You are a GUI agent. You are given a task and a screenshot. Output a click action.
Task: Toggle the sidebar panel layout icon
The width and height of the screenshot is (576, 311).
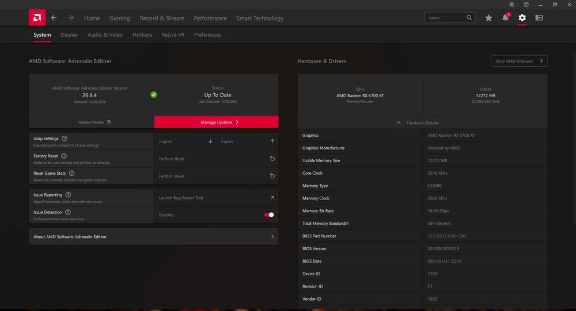tap(539, 18)
